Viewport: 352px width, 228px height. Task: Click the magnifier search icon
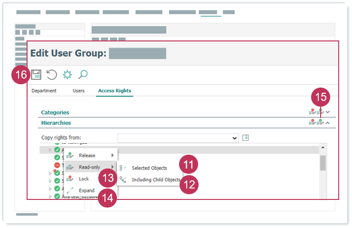point(83,75)
